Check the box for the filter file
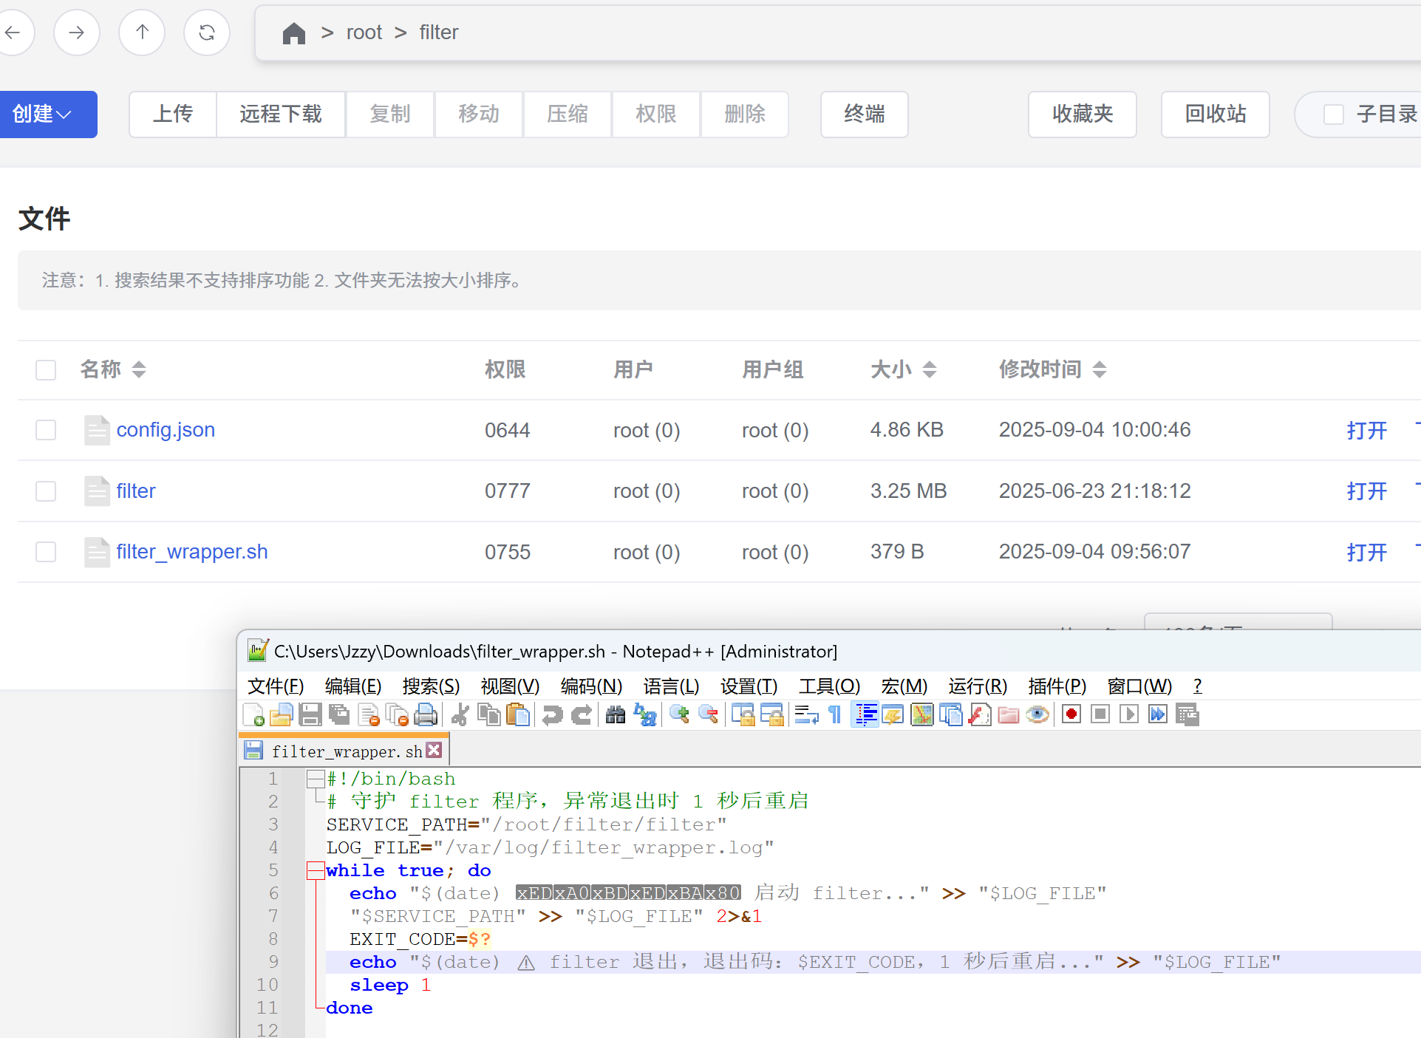1421x1038 pixels. 46,491
